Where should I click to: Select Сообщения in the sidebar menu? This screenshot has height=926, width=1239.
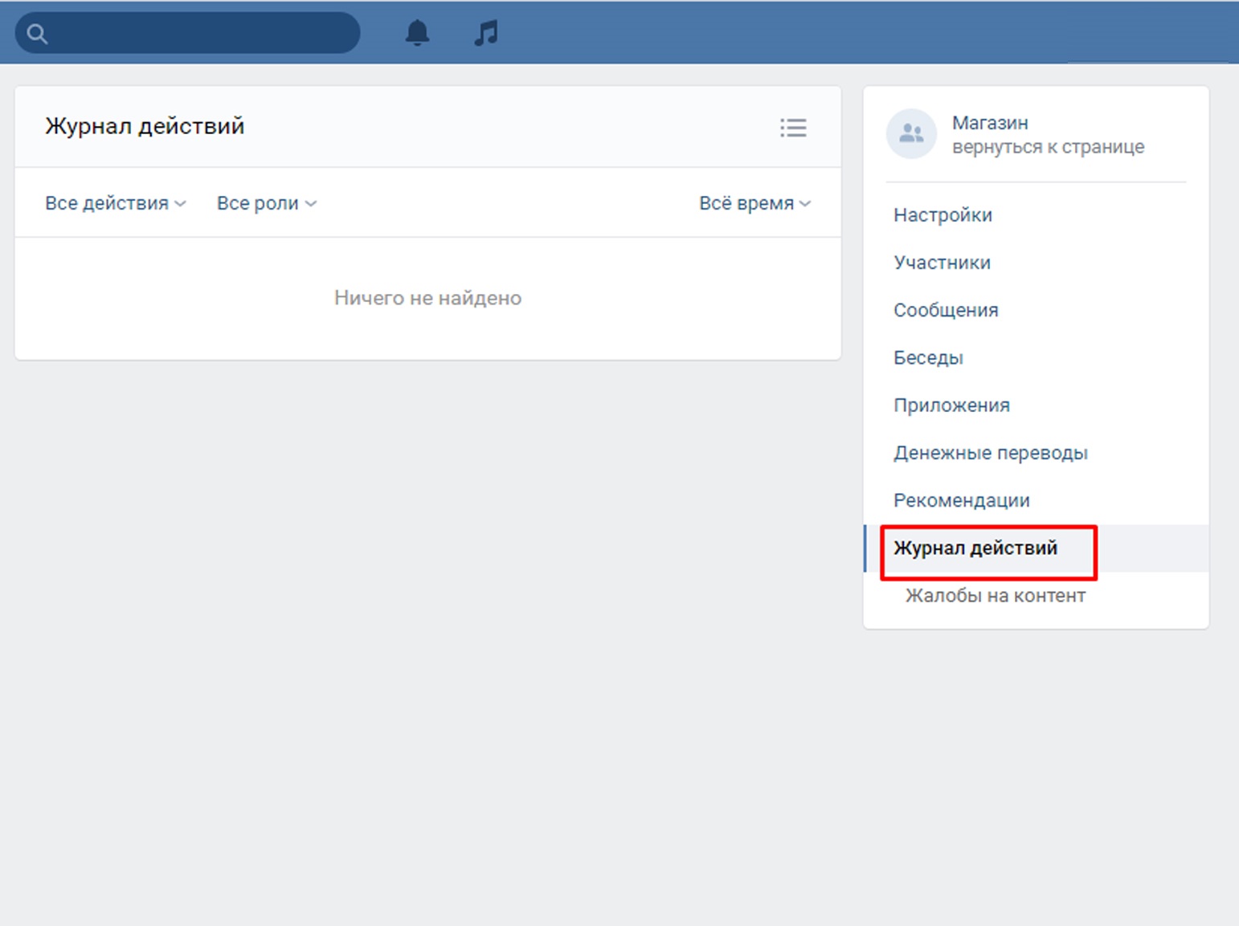(946, 310)
